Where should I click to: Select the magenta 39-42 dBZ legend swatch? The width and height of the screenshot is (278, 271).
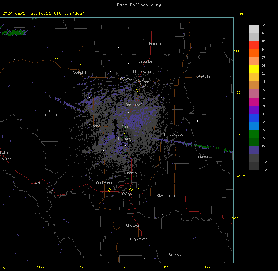(253, 101)
